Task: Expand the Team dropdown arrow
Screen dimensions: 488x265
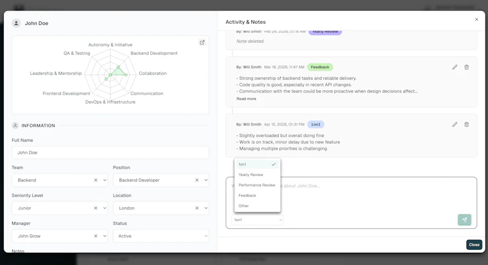Action: (104, 180)
